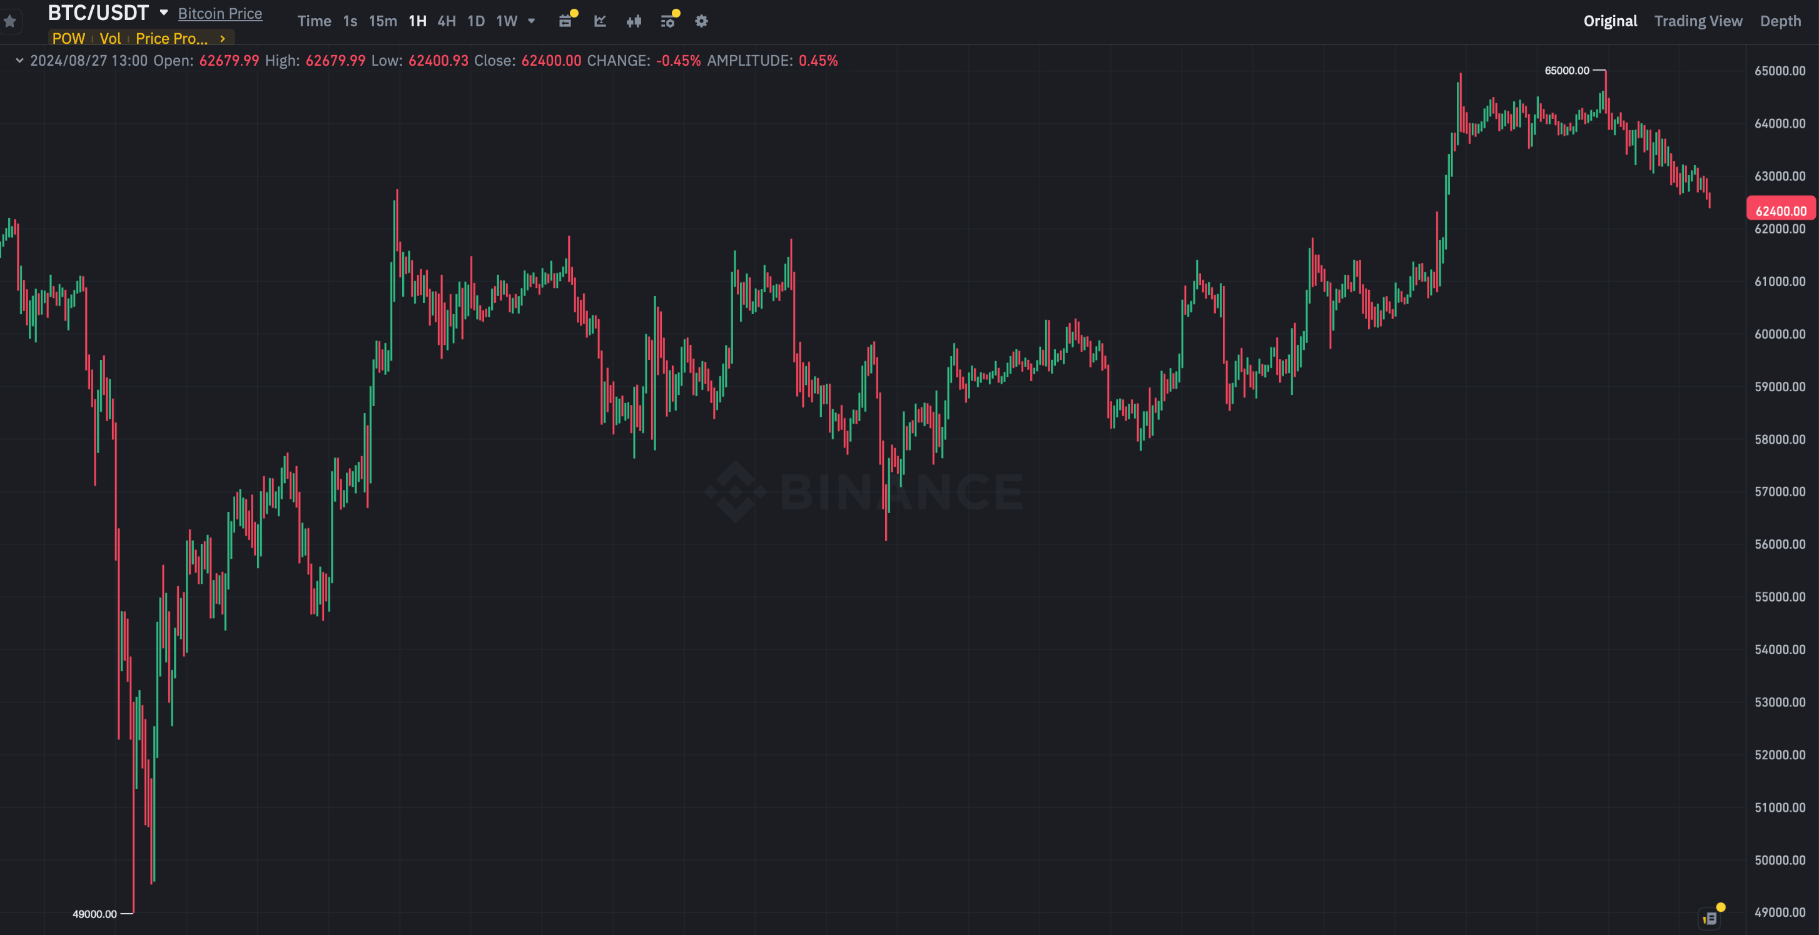
Task: Open the drawing tools line chart icon
Action: click(600, 21)
